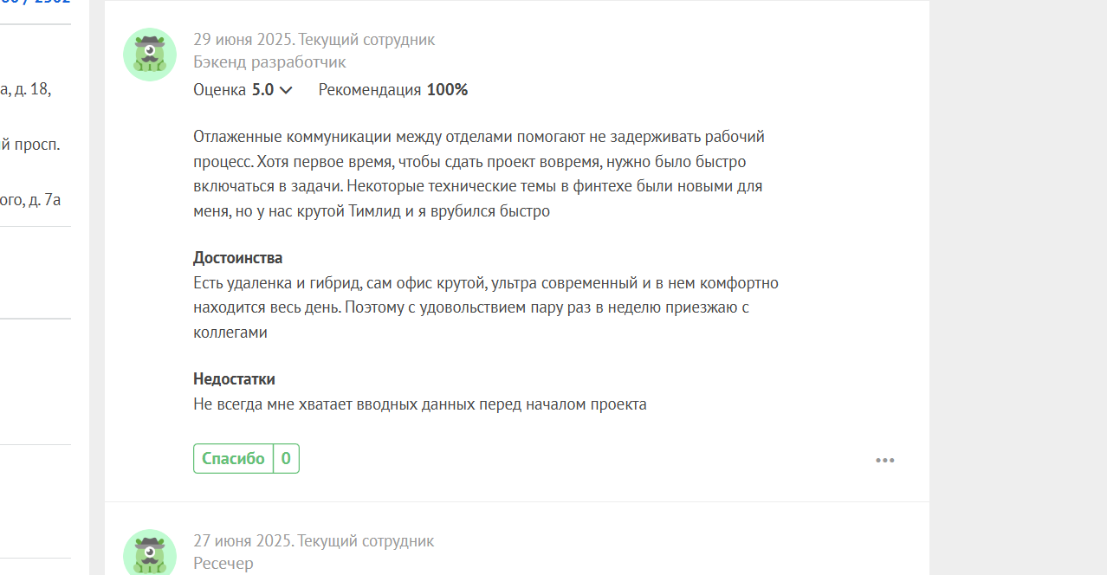Click the Недостатки heading
Viewport: 1107px width, 575px height.
tap(234, 379)
